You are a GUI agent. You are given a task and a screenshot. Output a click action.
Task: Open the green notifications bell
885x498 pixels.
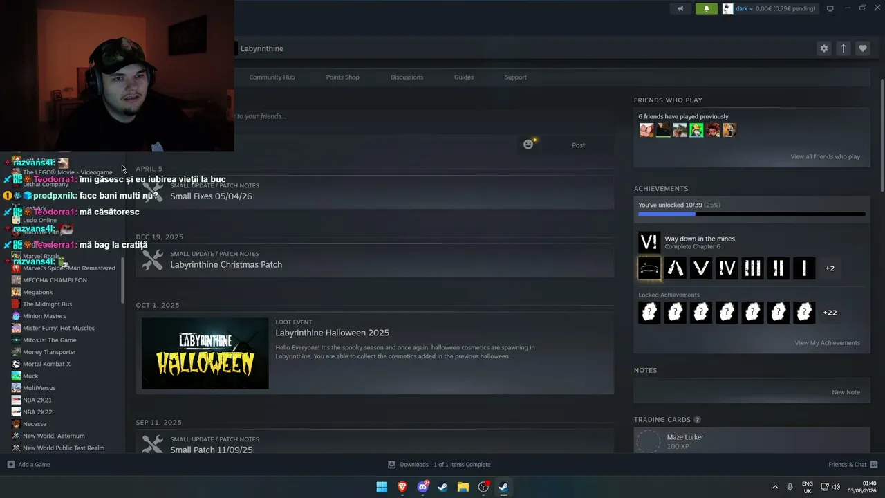click(x=706, y=9)
